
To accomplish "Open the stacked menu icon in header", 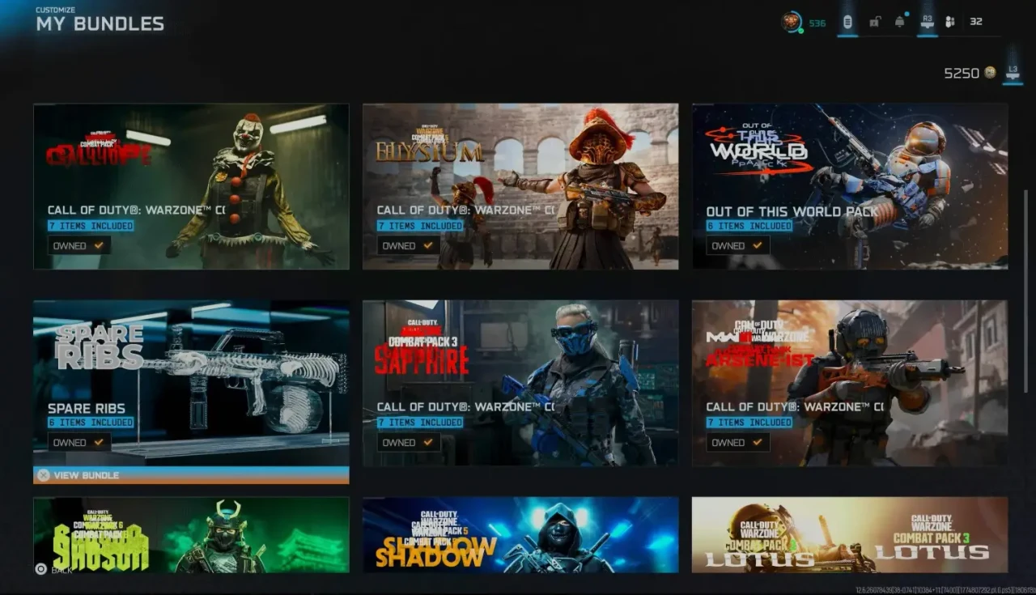I will 847,22.
